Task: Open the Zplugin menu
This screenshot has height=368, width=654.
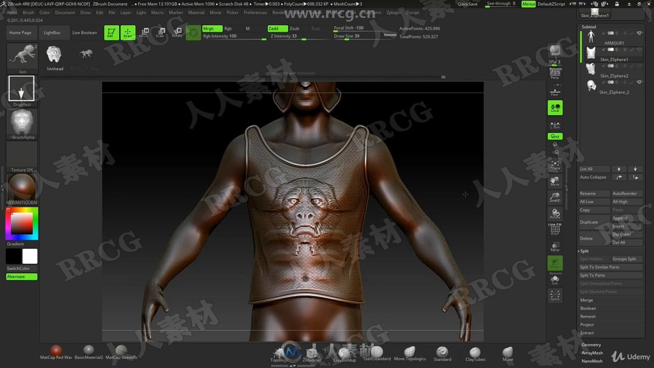Action: tap(393, 12)
